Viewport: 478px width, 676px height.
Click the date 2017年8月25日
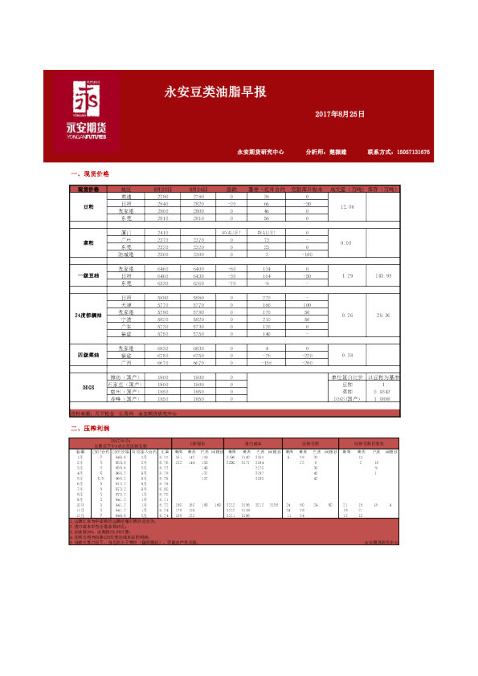coord(340,114)
